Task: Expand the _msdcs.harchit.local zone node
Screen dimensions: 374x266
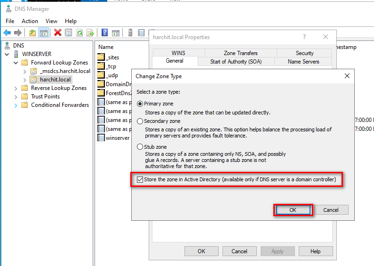Action: pyautogui.click(x=25, y=71)
